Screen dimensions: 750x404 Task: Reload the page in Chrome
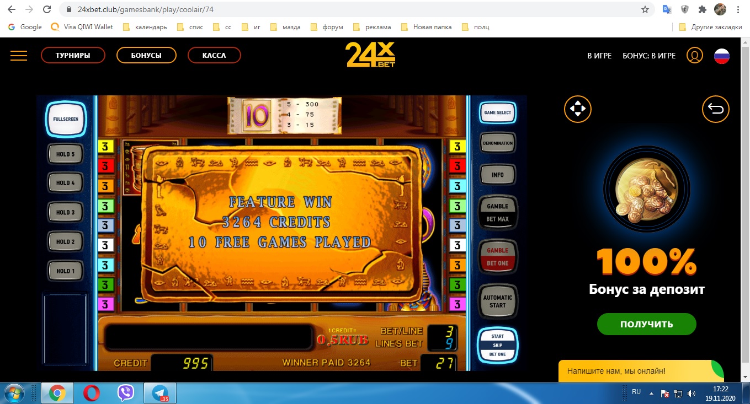tap(47, 9)
